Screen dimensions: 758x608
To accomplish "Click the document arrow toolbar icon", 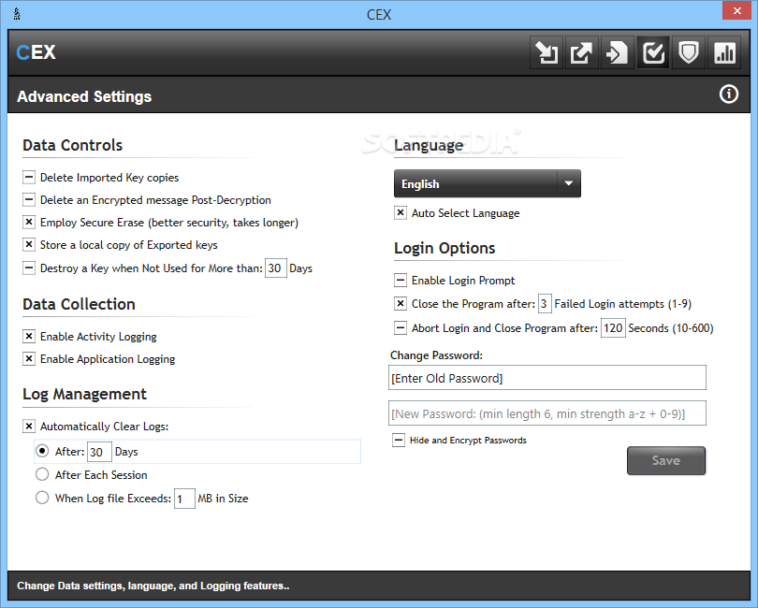I will click(x=618, y=52).
